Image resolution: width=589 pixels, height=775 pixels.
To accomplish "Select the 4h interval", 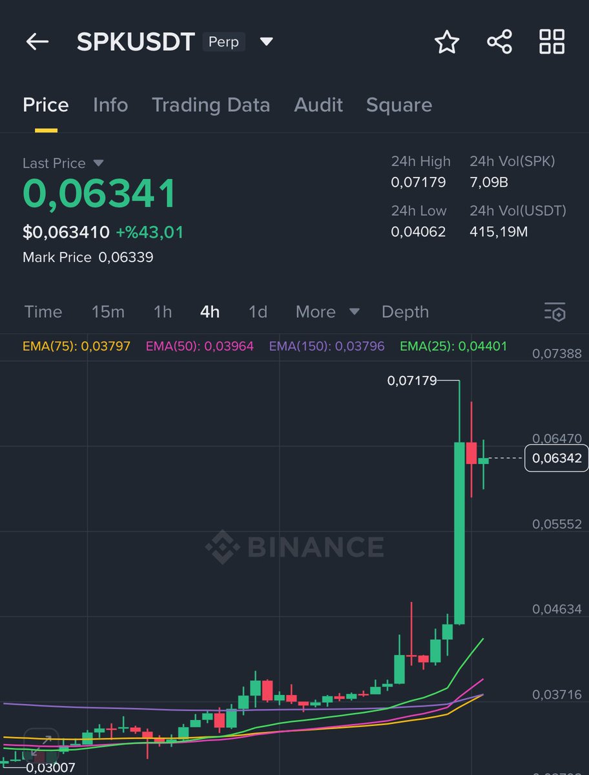I will (210, 312).
